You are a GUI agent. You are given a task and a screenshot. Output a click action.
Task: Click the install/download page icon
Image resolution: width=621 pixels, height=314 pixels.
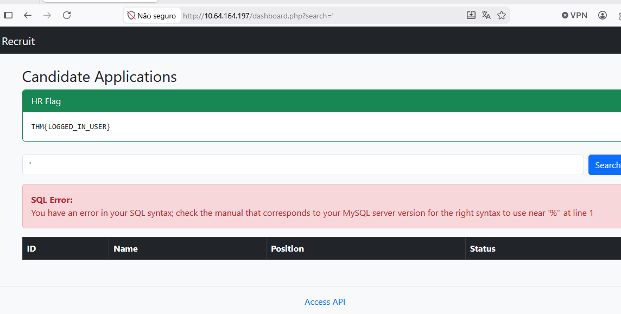(471, 15)
